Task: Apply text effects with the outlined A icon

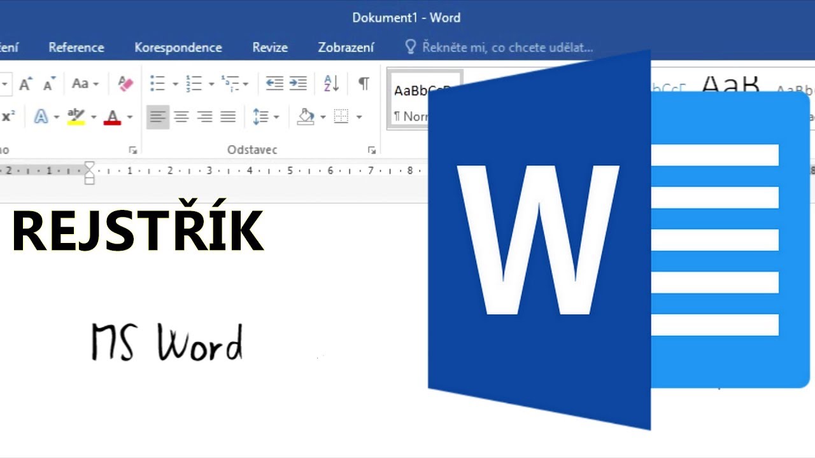Action: [x=41, y=117]
